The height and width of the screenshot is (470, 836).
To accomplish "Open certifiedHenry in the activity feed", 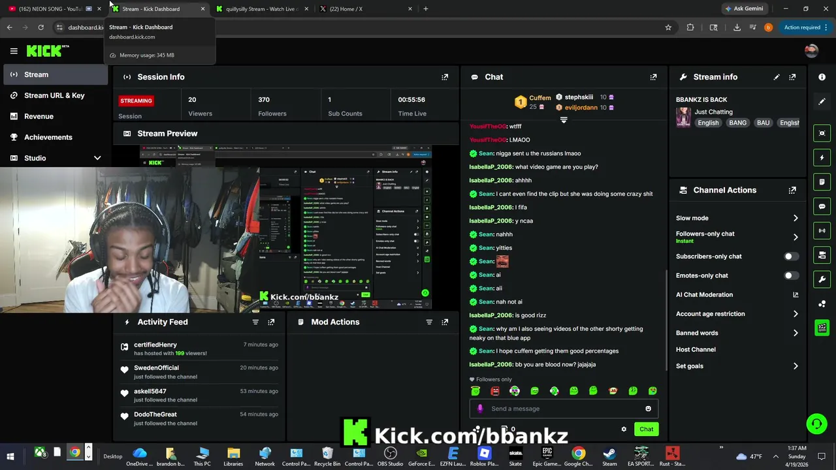I will point(155,345).
